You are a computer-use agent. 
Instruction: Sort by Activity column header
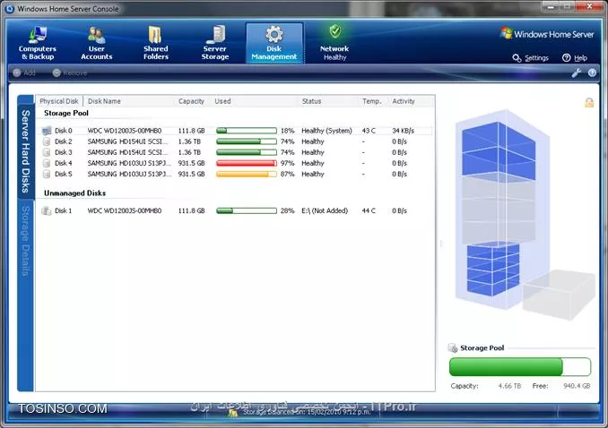click(404, 101)
